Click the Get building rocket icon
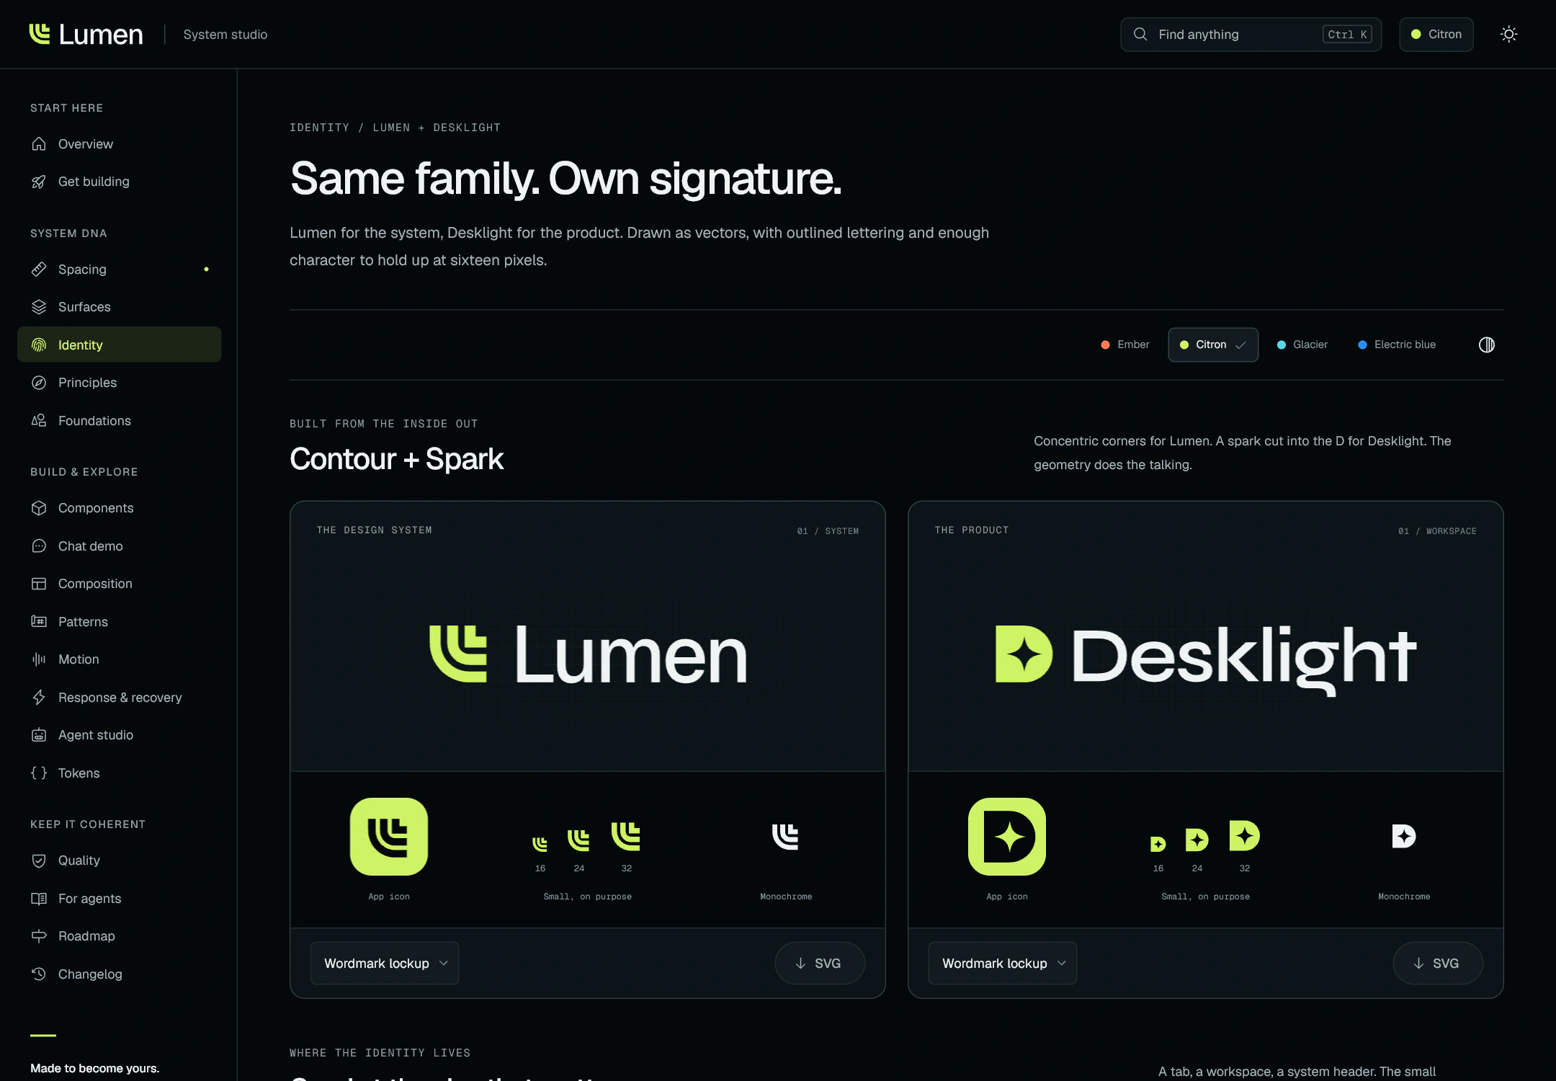The width and height of the screenshot is (1556, 1081). coord(39,182)
